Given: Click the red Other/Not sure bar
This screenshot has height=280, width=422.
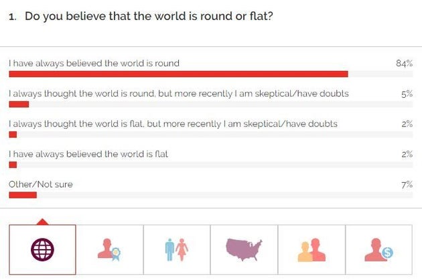Looking at the screenshot, I should (22, 194).
